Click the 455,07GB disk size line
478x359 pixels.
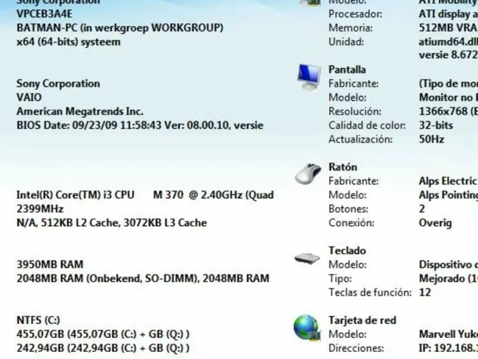[103, 334]
